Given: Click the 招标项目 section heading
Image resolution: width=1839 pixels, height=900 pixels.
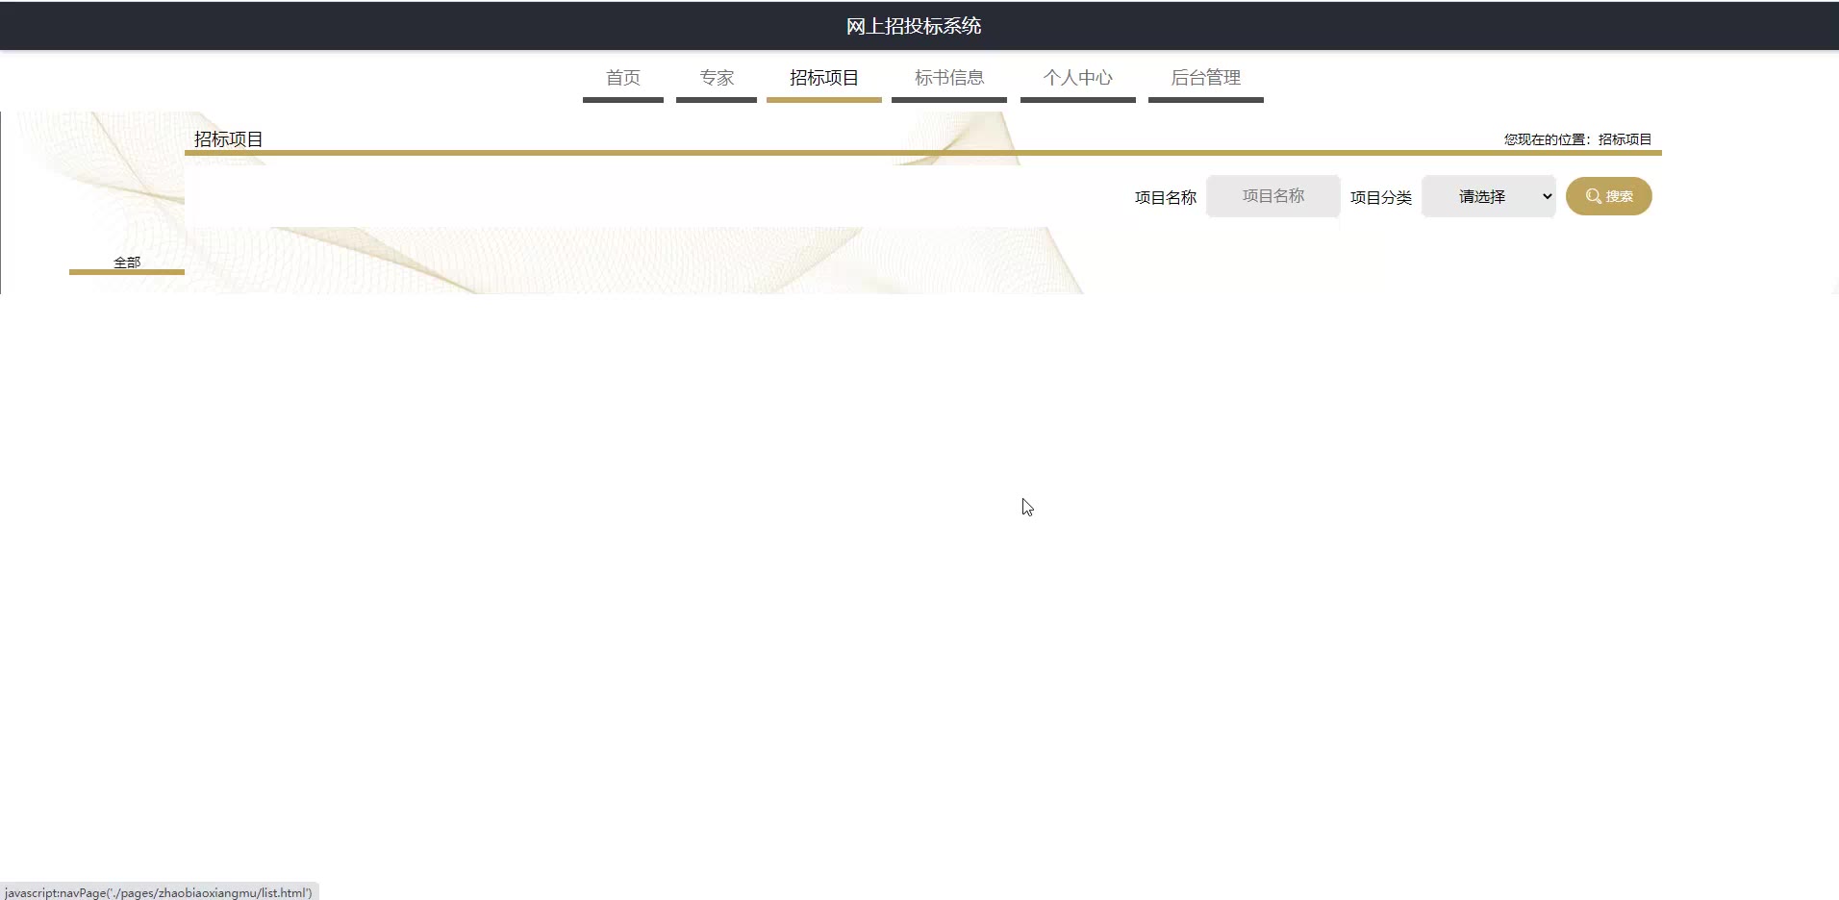Looking at the screenshot, I should click(x=229, y=139).
